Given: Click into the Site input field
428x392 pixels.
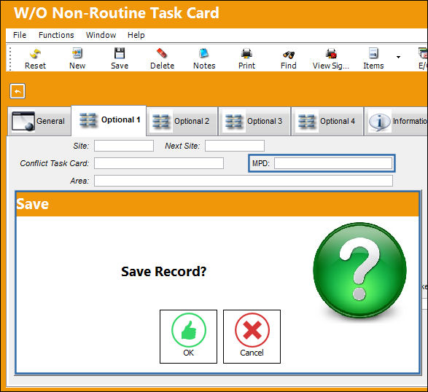Looking at the screenshot, I should [124, 146].
